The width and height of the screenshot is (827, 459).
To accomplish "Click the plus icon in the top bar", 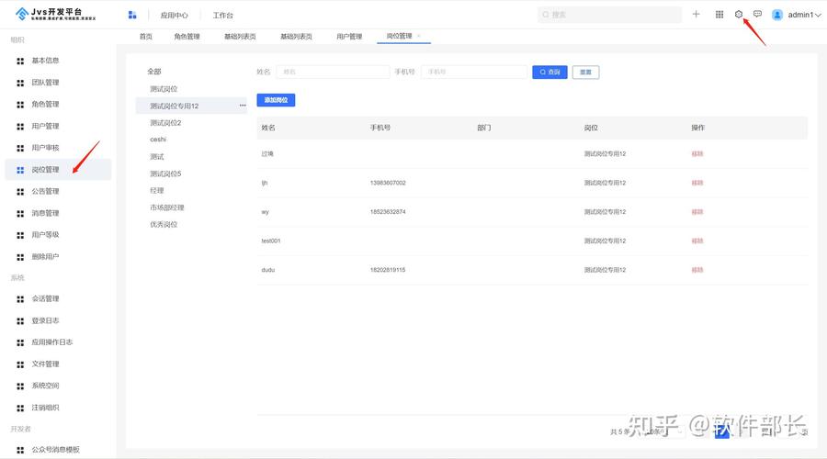I will [x=697, y=14].
